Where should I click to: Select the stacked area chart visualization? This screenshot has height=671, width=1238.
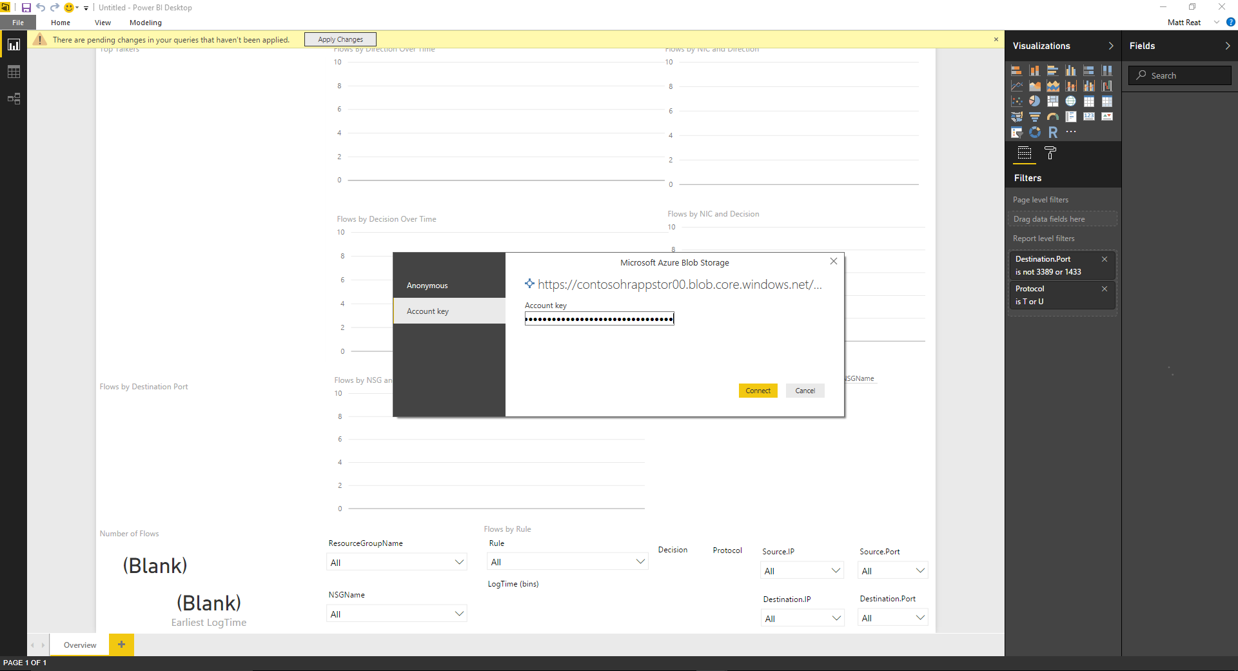pyautogui.click(x=1053, y=86)
